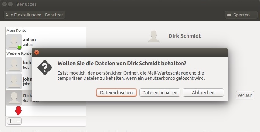Click the plus icon to add user
Screen dimensions: 260x132
tap(11, 121)
